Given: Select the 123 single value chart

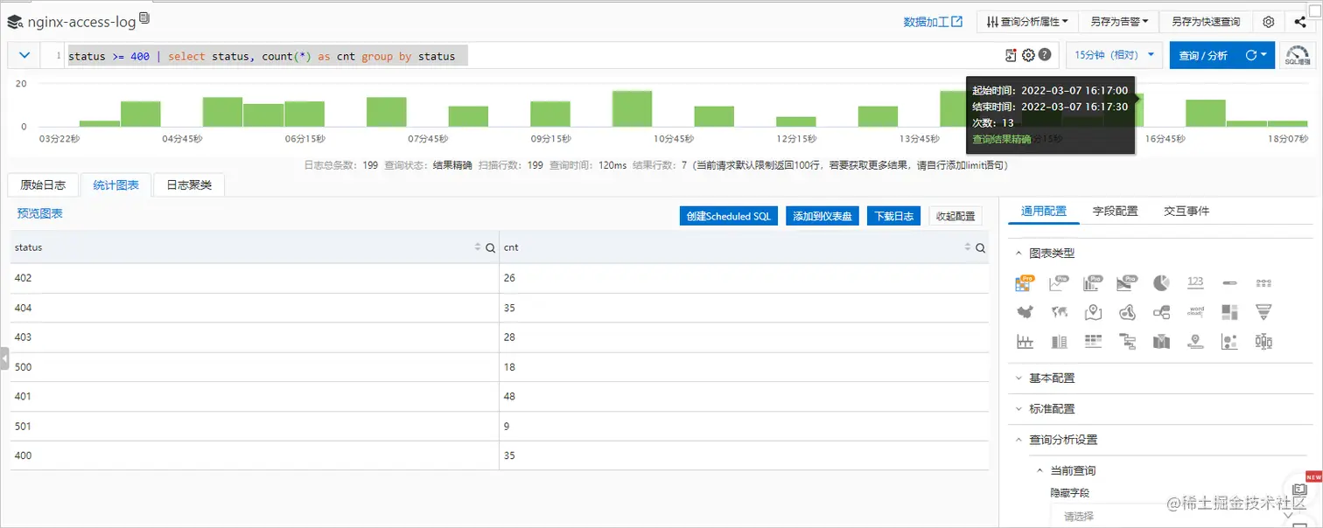Looking at the screenshot, I should pos(1195,282).
